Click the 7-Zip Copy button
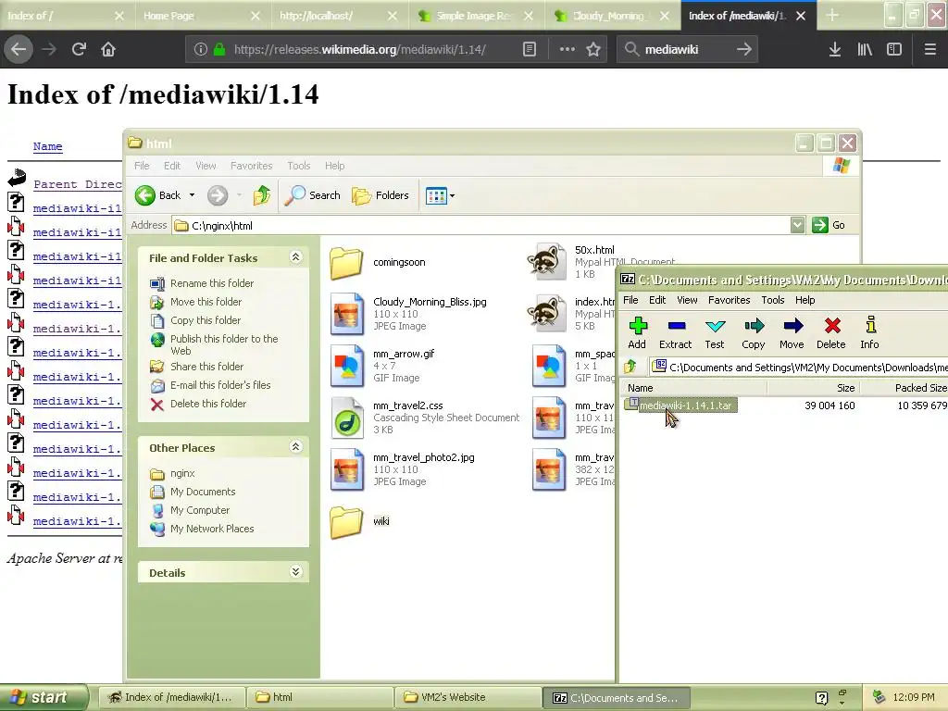This screenshot has width=948, height=711. [754, 332]
